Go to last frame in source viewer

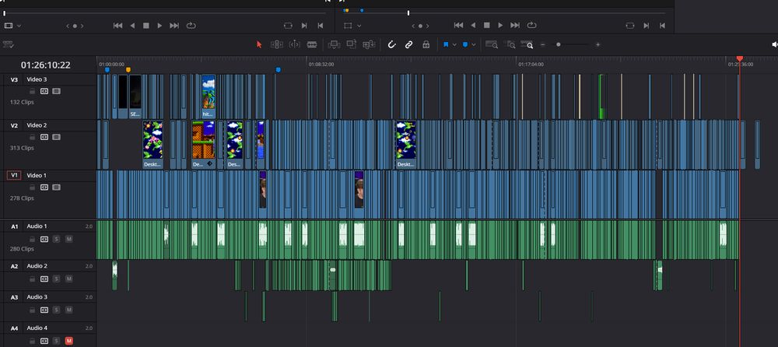click(174, 26)
